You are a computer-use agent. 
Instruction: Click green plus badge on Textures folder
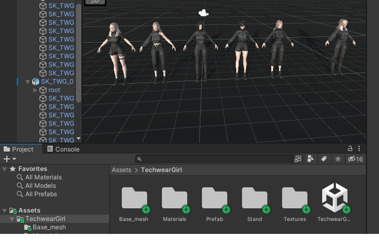click(306, 209)
